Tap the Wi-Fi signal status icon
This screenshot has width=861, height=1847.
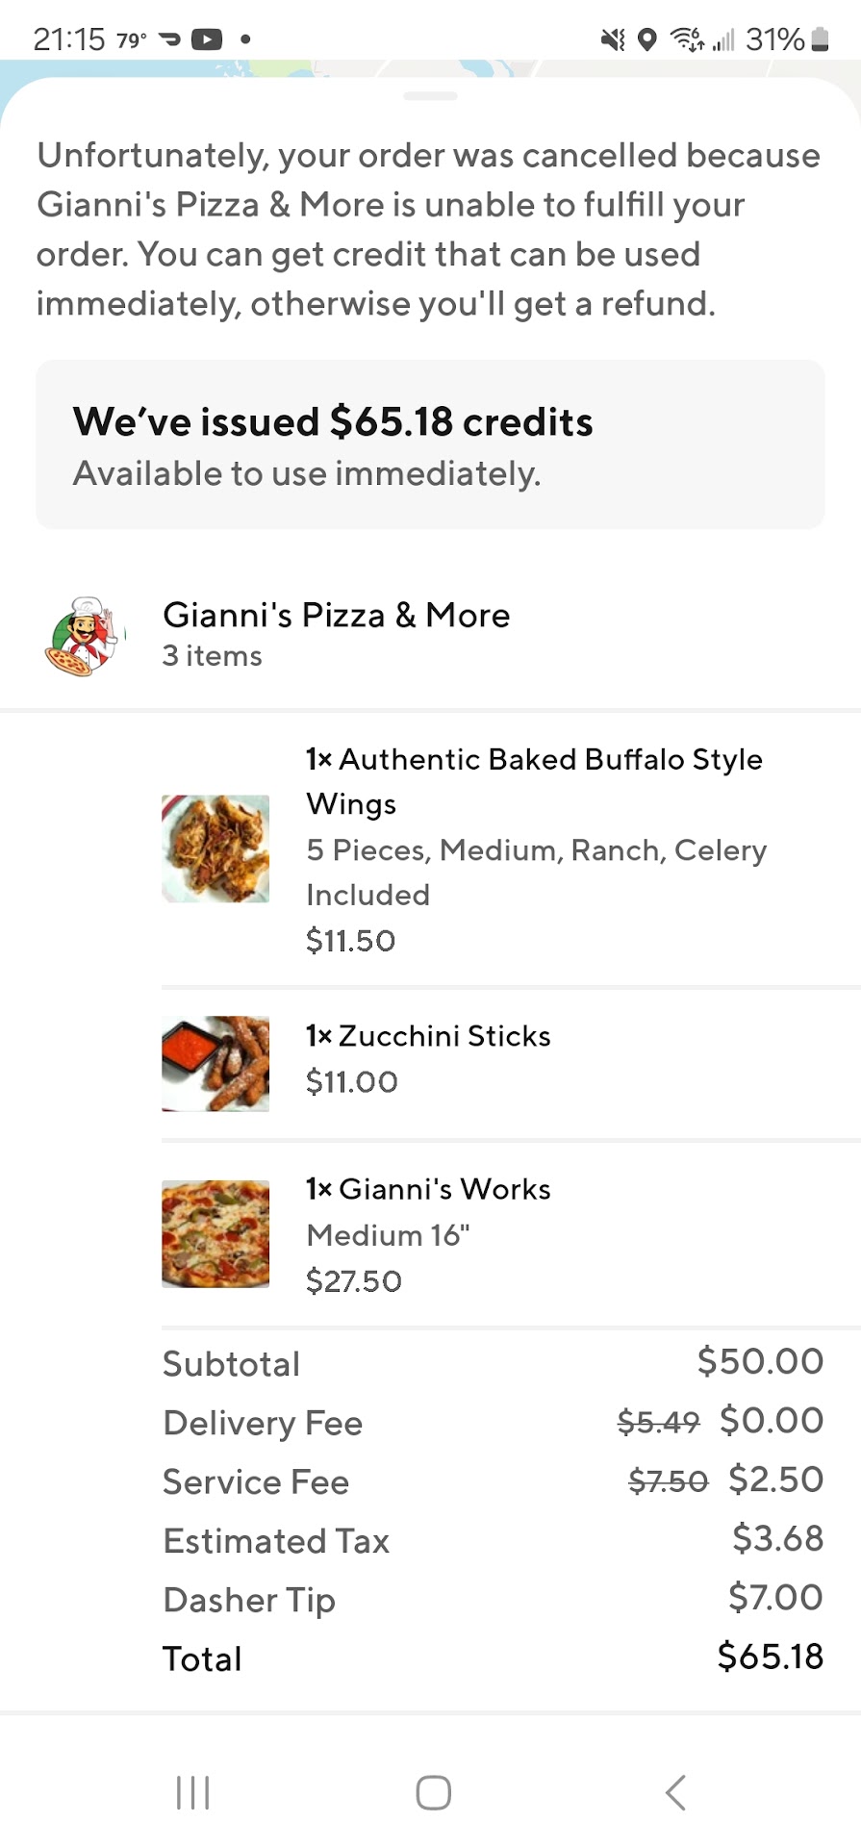click(x=686, y=39)
